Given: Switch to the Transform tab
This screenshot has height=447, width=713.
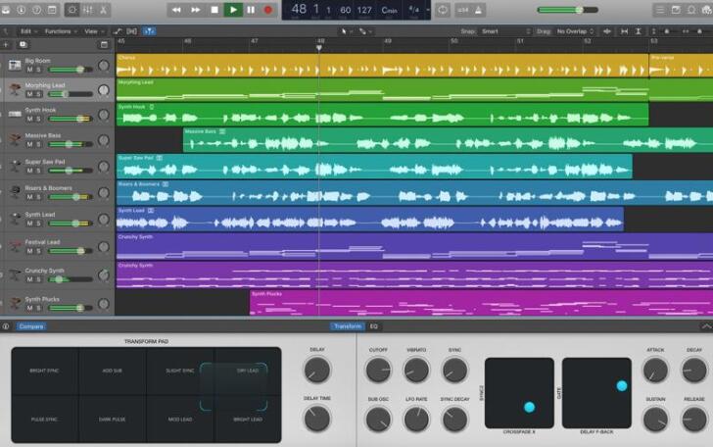Looking at the screenshot, I should point(348,326).
